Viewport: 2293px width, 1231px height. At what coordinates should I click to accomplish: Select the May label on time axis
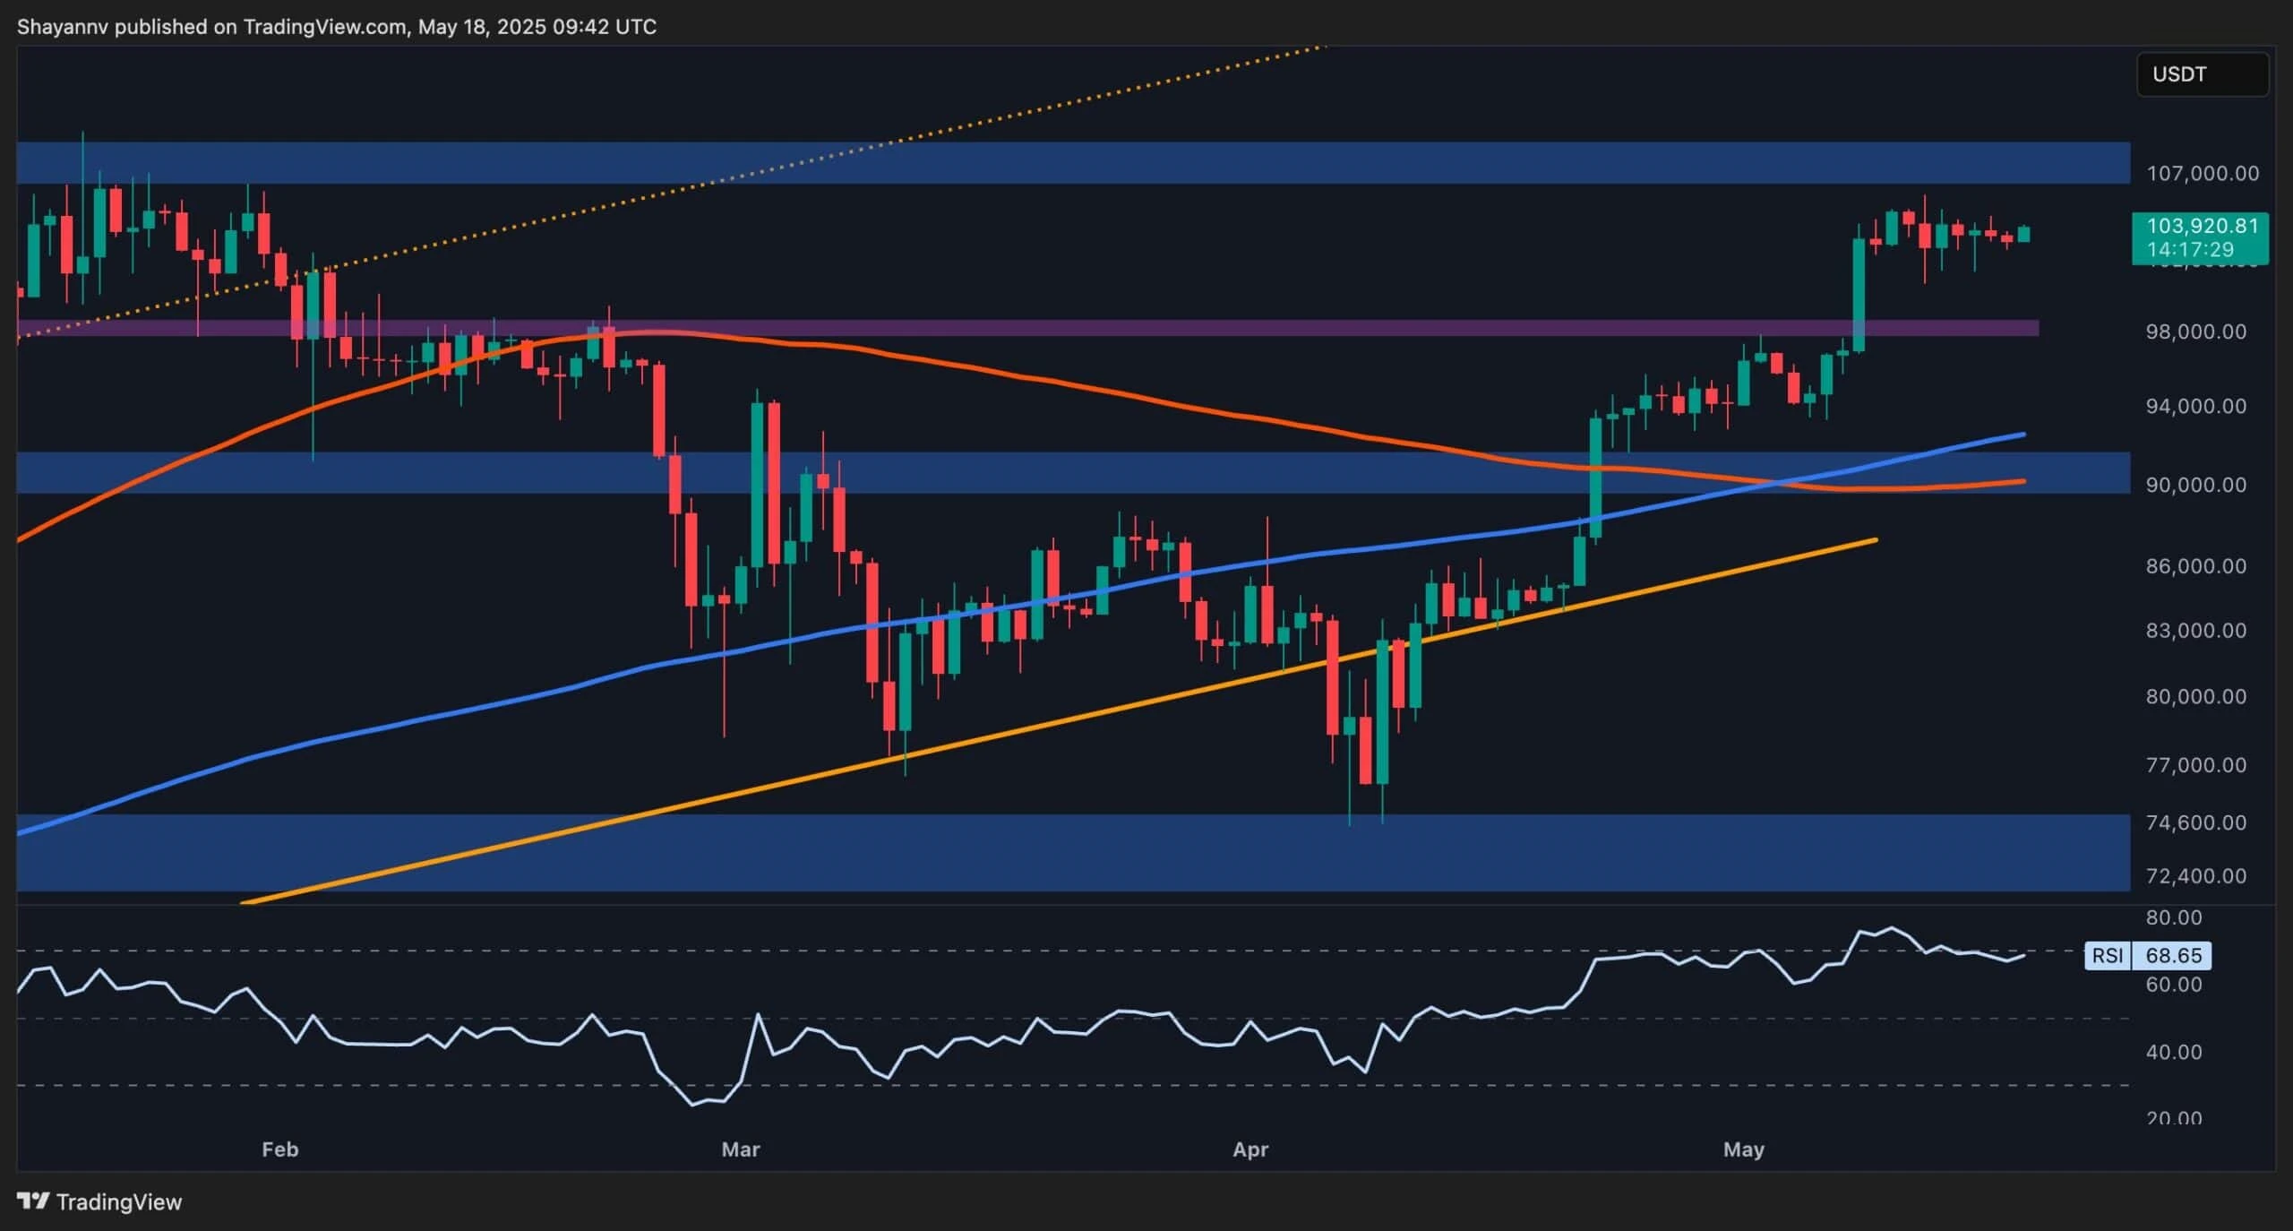pos(1743,1149)
